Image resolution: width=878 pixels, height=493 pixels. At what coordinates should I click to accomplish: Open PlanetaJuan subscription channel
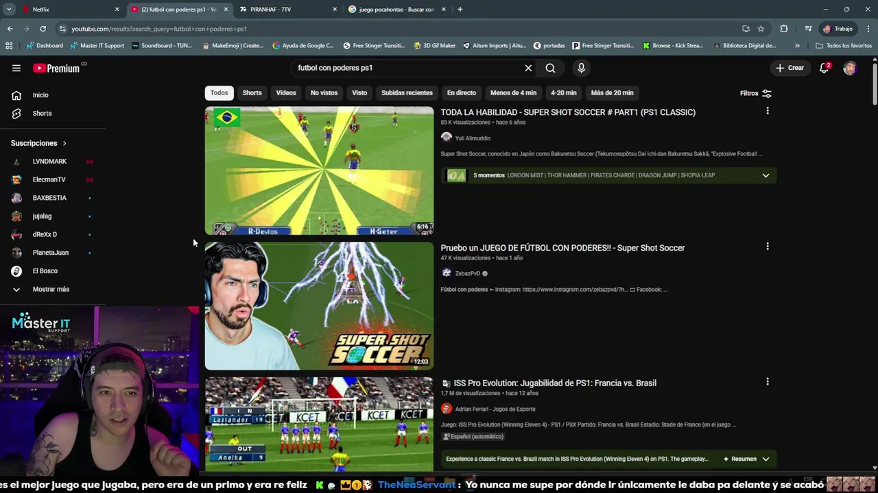pos(52,253)
